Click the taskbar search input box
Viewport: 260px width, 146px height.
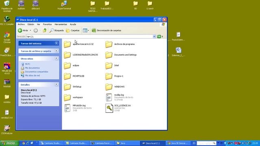pyautogui.click(x=204, y=143)
